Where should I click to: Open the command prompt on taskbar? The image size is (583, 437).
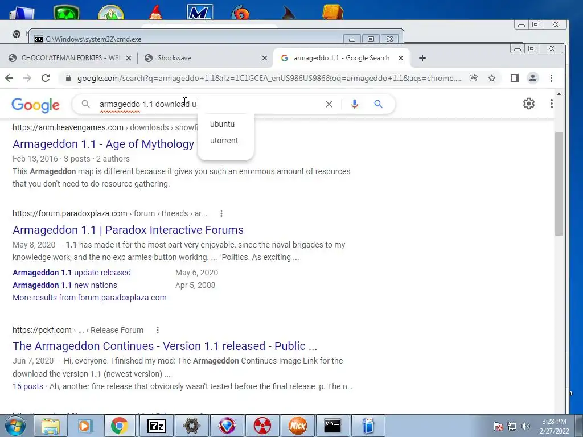[x=332, y=426]
